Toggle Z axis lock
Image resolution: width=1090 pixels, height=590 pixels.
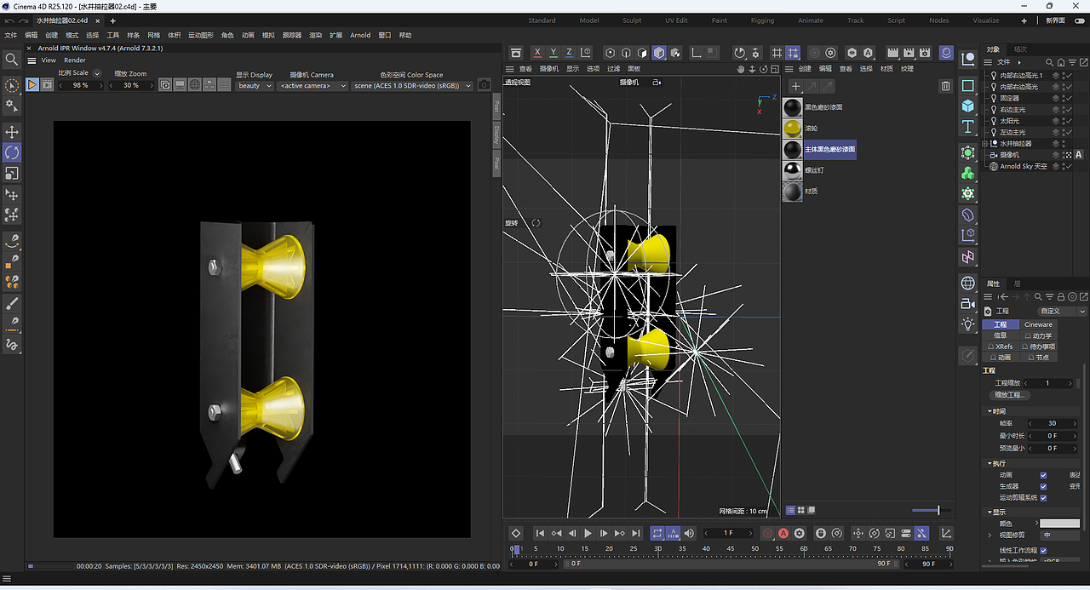(x=570, y=53)
